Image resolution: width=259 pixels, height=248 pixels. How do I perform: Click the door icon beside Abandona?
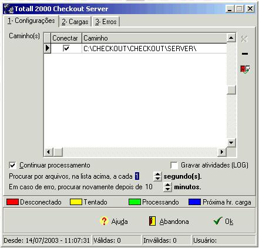[x=152, y=221]
